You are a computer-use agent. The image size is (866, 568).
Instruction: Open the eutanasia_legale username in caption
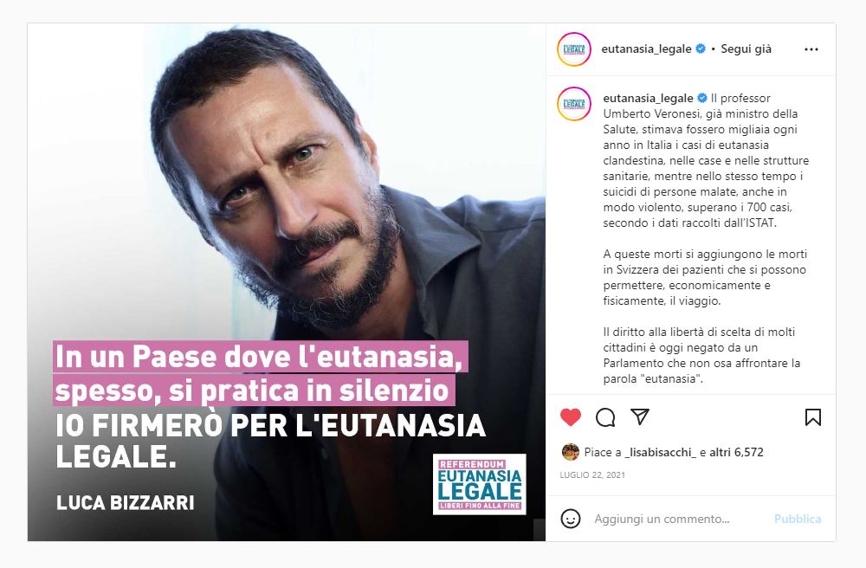648,98
